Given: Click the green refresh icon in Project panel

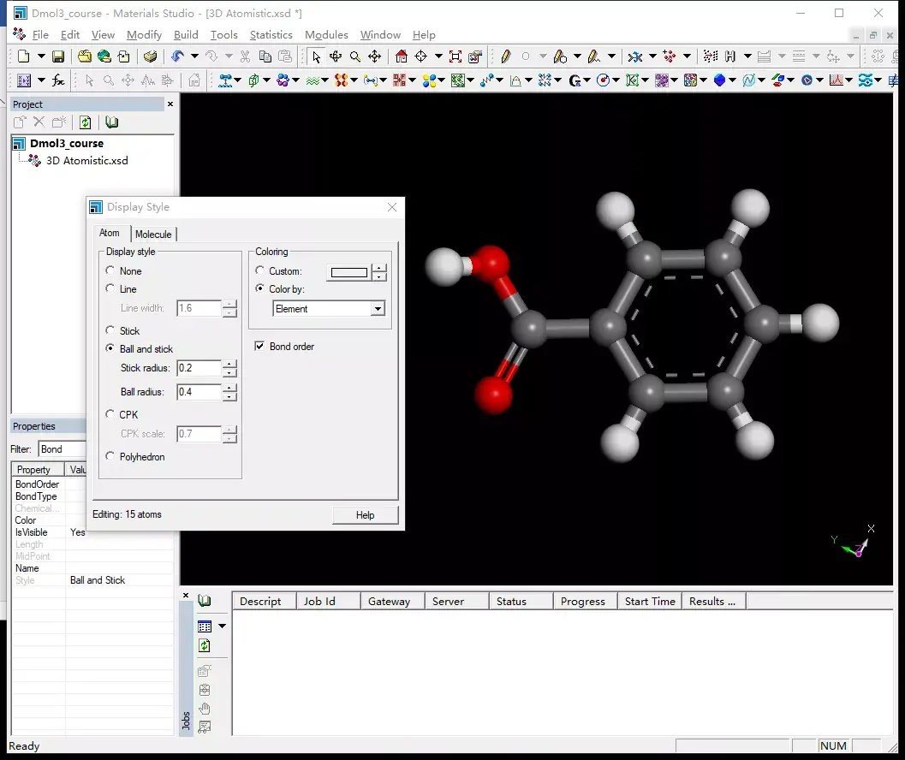Looking at the screenshot, I should point(86,122).
